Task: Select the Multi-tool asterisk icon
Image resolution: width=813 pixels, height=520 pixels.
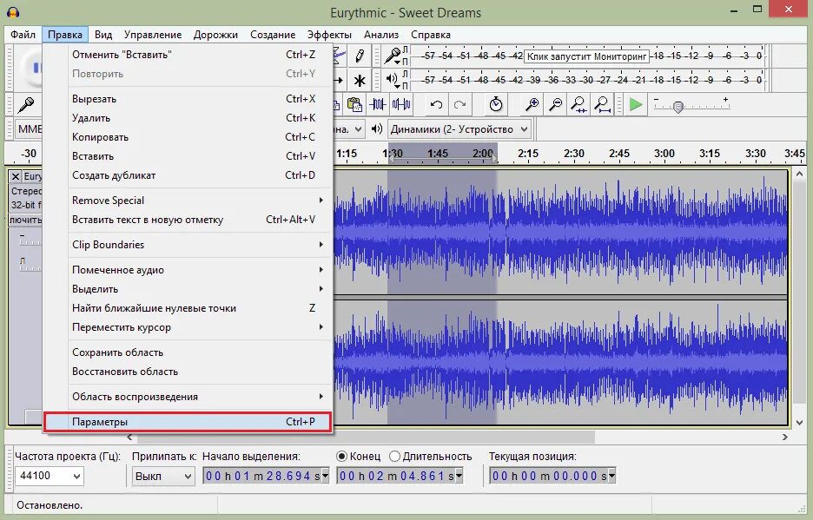Action: (x=359, y=80)
